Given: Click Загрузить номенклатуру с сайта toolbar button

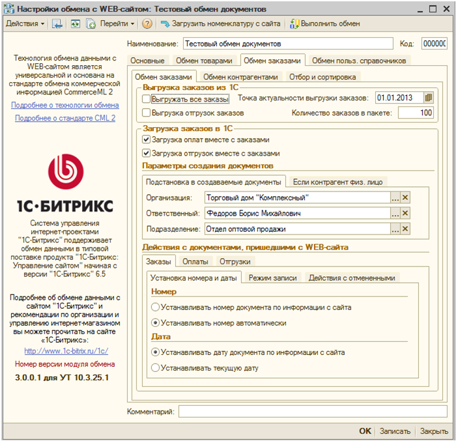Looking at the screenshot, I should [220, 24].
